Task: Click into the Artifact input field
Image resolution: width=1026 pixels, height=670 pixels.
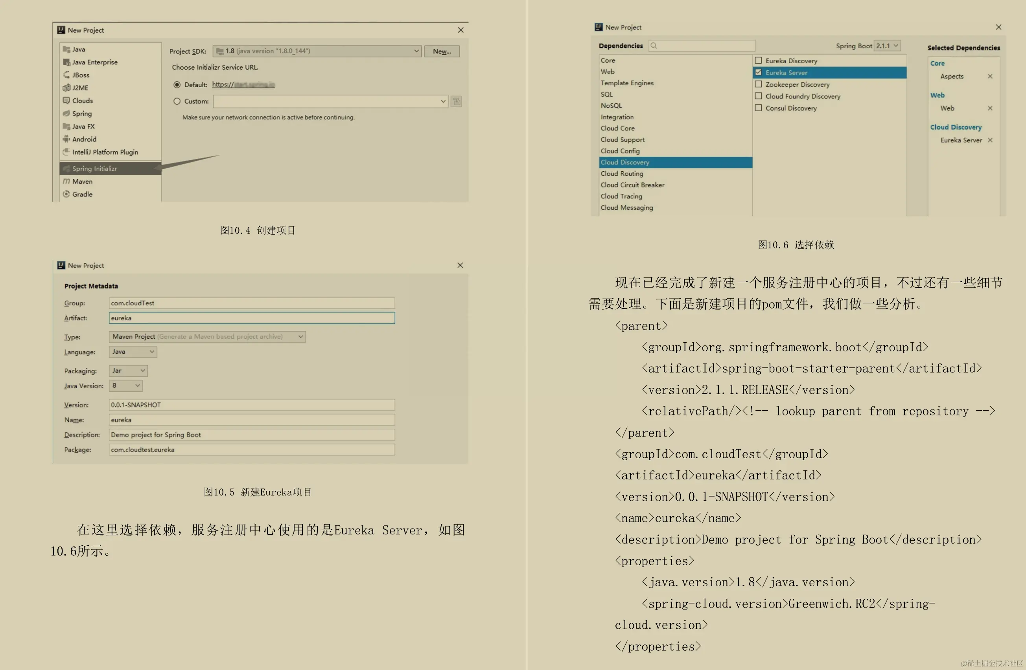Action: pyautogui.click(x=251, y=318)
